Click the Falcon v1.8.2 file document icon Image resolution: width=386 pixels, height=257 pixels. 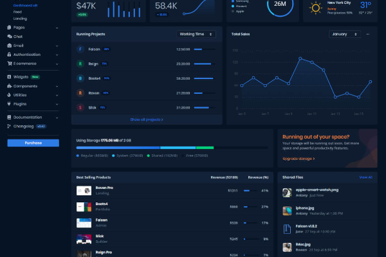(286, 228)
